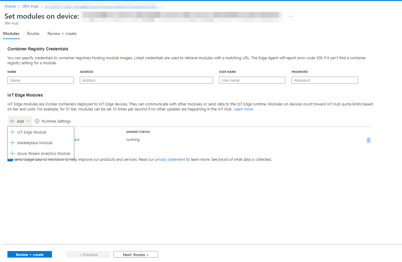The image size is (402, 262).
Task: Choose IoT Edge Module from the Add menu
Action: (x=41, y=132)
